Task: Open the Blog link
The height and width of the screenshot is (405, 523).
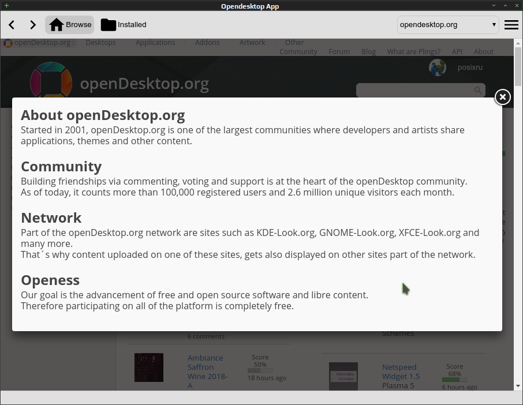Action: [368, 52]
